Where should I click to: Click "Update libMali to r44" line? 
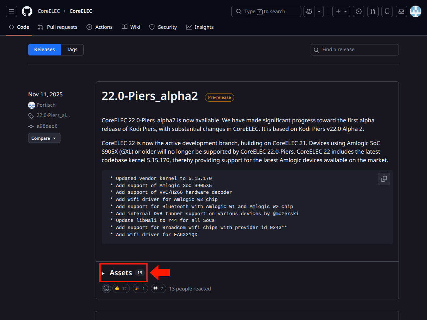point(162,220)
